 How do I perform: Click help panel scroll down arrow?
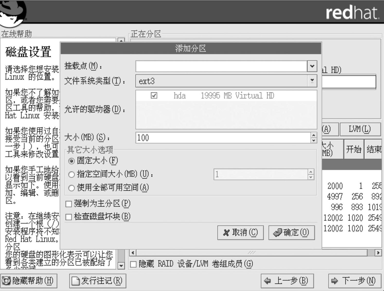tap(121, 266)
